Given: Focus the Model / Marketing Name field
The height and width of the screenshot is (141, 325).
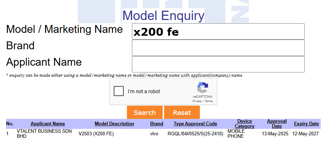Looking at the screenshot, I should [218, 31].
